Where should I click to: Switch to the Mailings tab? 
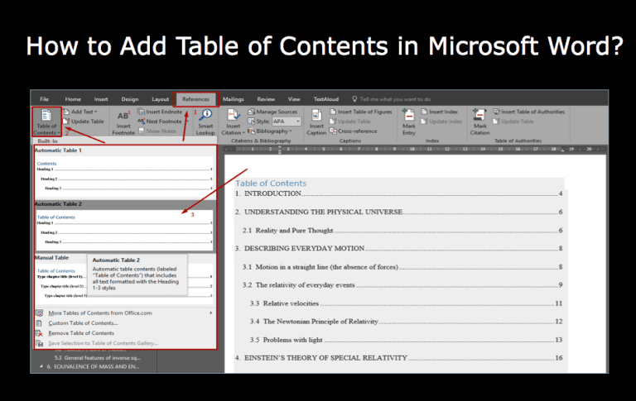coord(234,99)
